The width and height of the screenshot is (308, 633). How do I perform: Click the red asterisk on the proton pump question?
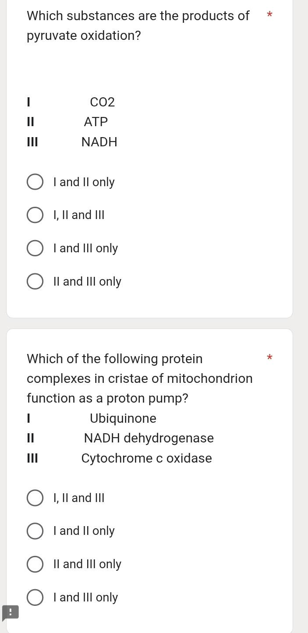coord(269,358)
